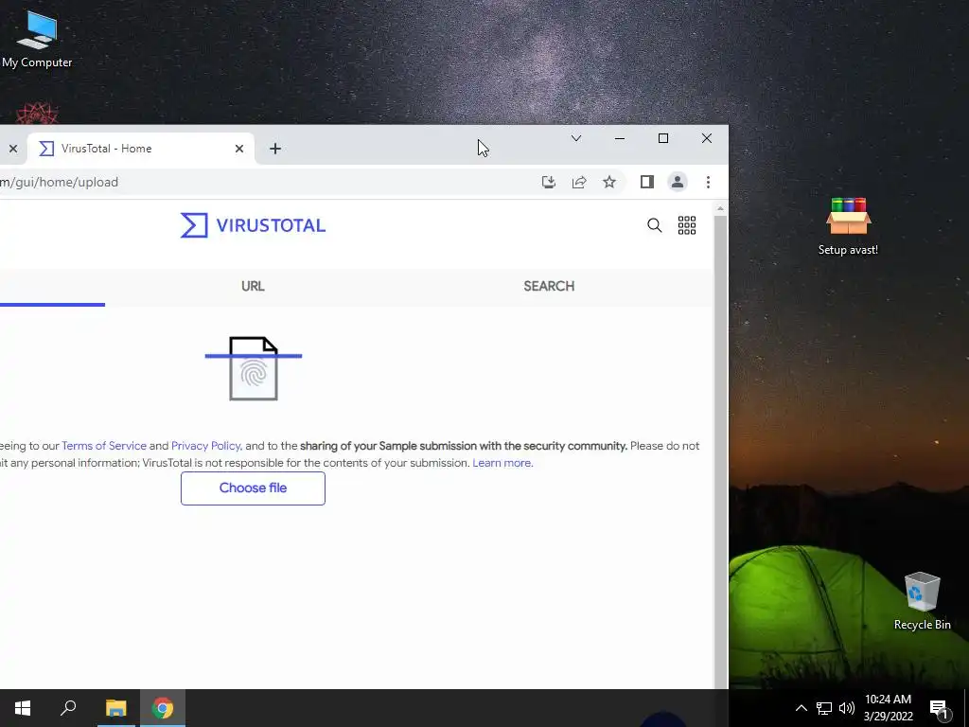Close the Chrome window

point(707,138)
